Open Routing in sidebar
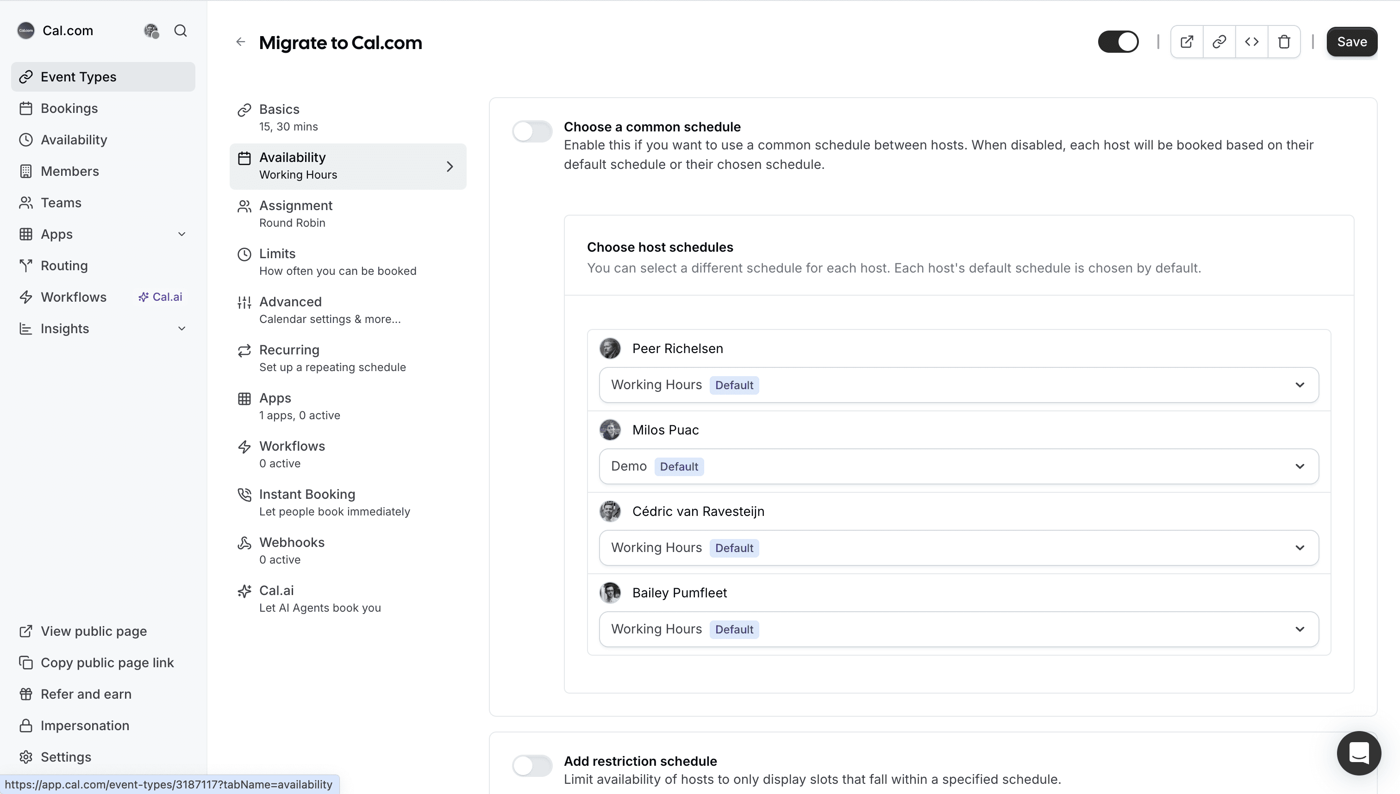The height and width of the screenshot is (794, 1400). click(x=103, y=266)
